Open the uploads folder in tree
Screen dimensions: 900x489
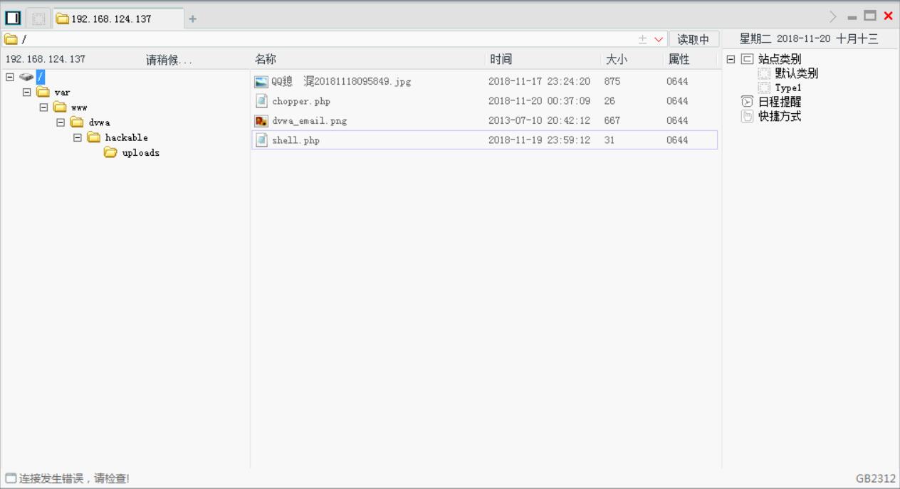coord(141,152)
